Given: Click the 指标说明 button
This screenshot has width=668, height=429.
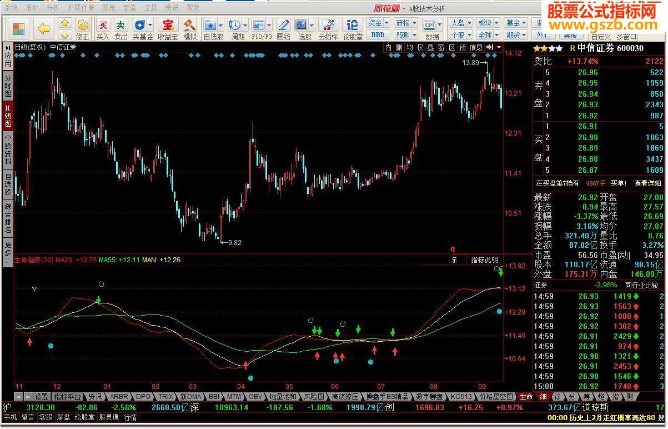Looking at the screenshot, I should click(484, 260).
